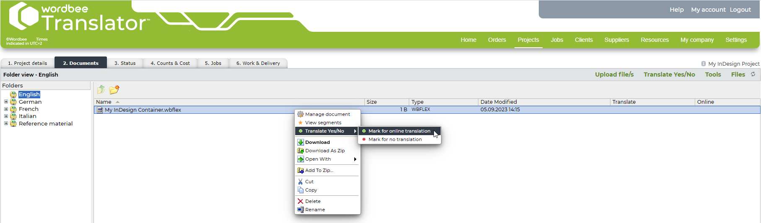Click the red X Delete icon
Screen dimensions: 761x223
[x=300, y=201]
